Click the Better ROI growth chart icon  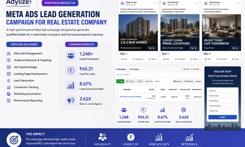(189, 137)
